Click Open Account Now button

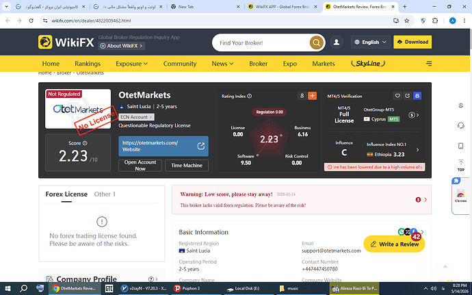140,166
